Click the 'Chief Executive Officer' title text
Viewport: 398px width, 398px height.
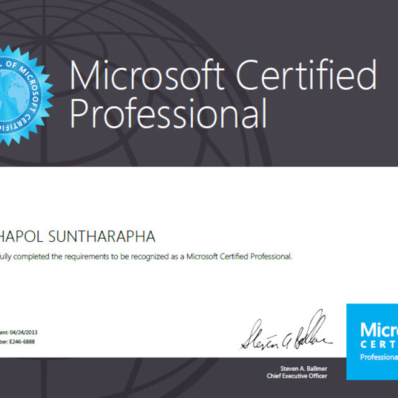297,376
